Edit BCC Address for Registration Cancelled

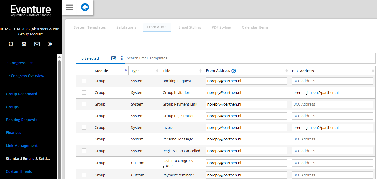click(332, 151)
